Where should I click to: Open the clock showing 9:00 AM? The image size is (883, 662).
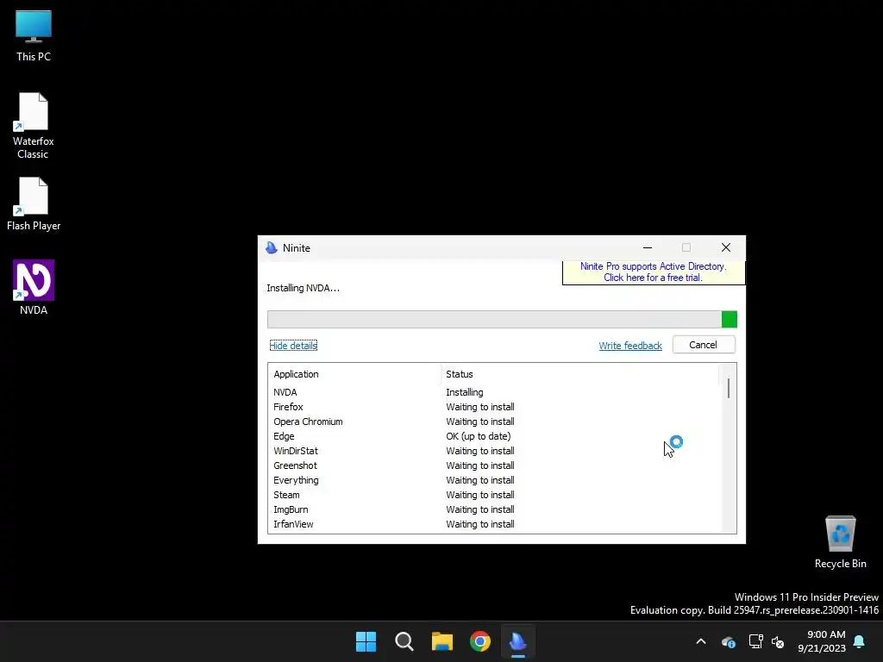(x=822, y=641)
